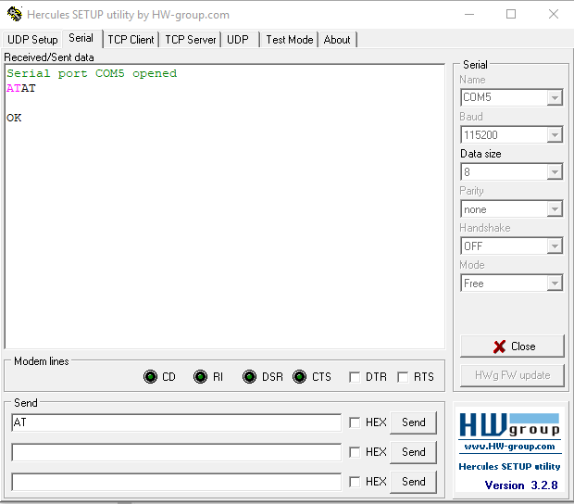Screen dimensions: 574x504
Task: Send the AT command with first Send button
Action: [413, 422]
